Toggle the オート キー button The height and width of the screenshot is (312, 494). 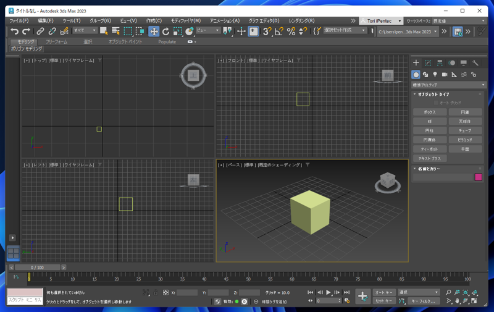[384, 292]
